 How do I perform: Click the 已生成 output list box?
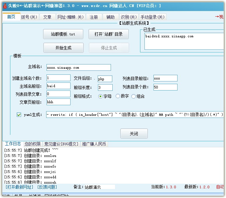[x=184, y=41]
